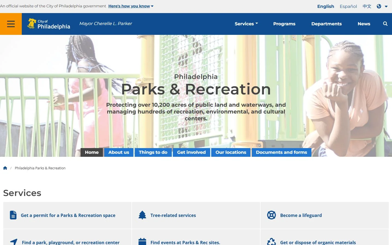The height and width of the screenshot is (245, 392).
Task: Open 'Find a park, playground, or recreation center'
Action: (x=71, y=242)
